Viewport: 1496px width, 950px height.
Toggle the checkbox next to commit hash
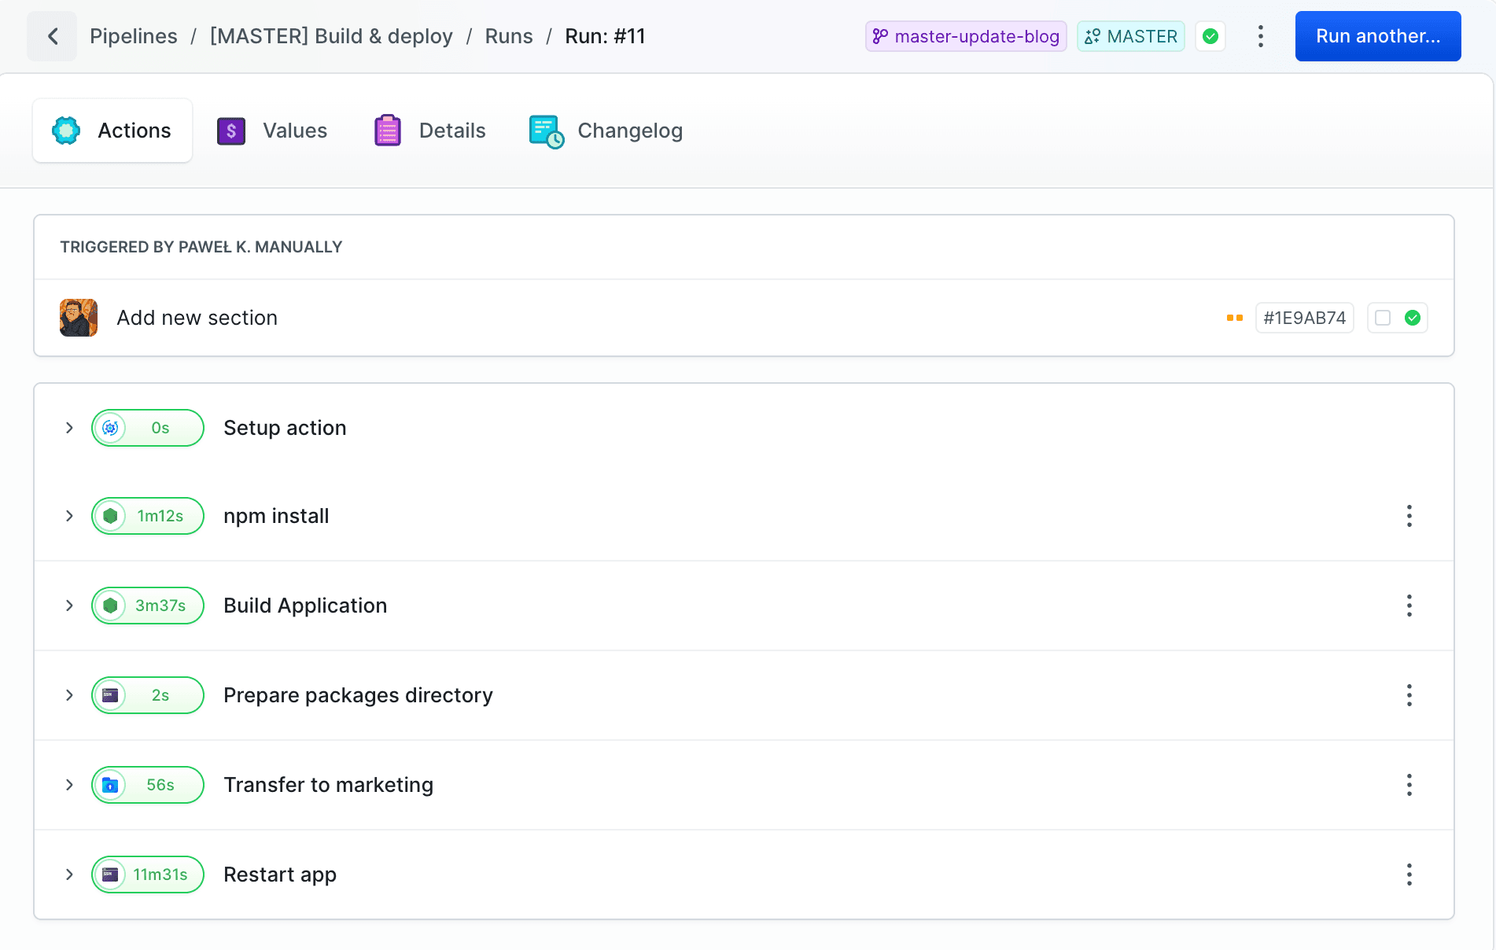pyautogui.click(x=1383, y=318)
